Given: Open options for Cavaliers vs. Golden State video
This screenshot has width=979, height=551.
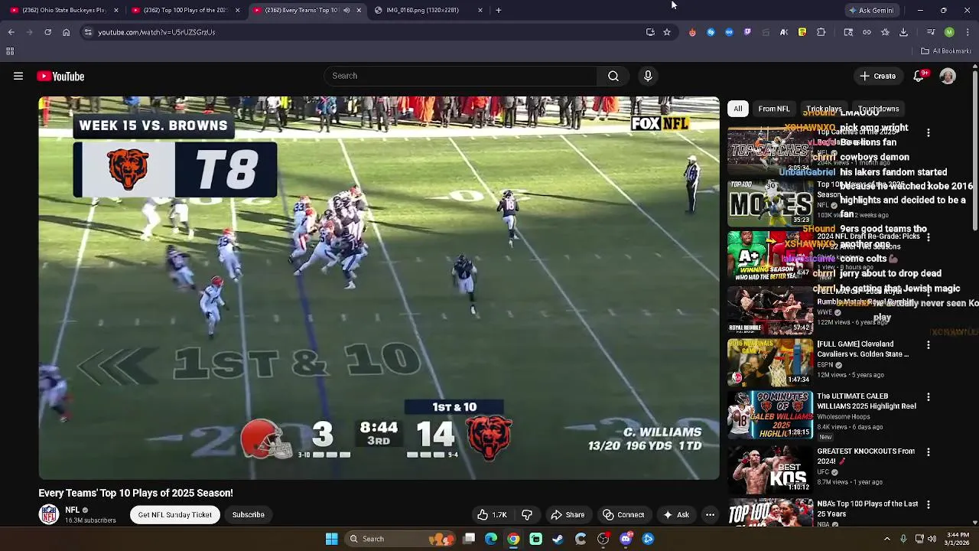Looking at the screenshot, I should [x=929, y=345].
